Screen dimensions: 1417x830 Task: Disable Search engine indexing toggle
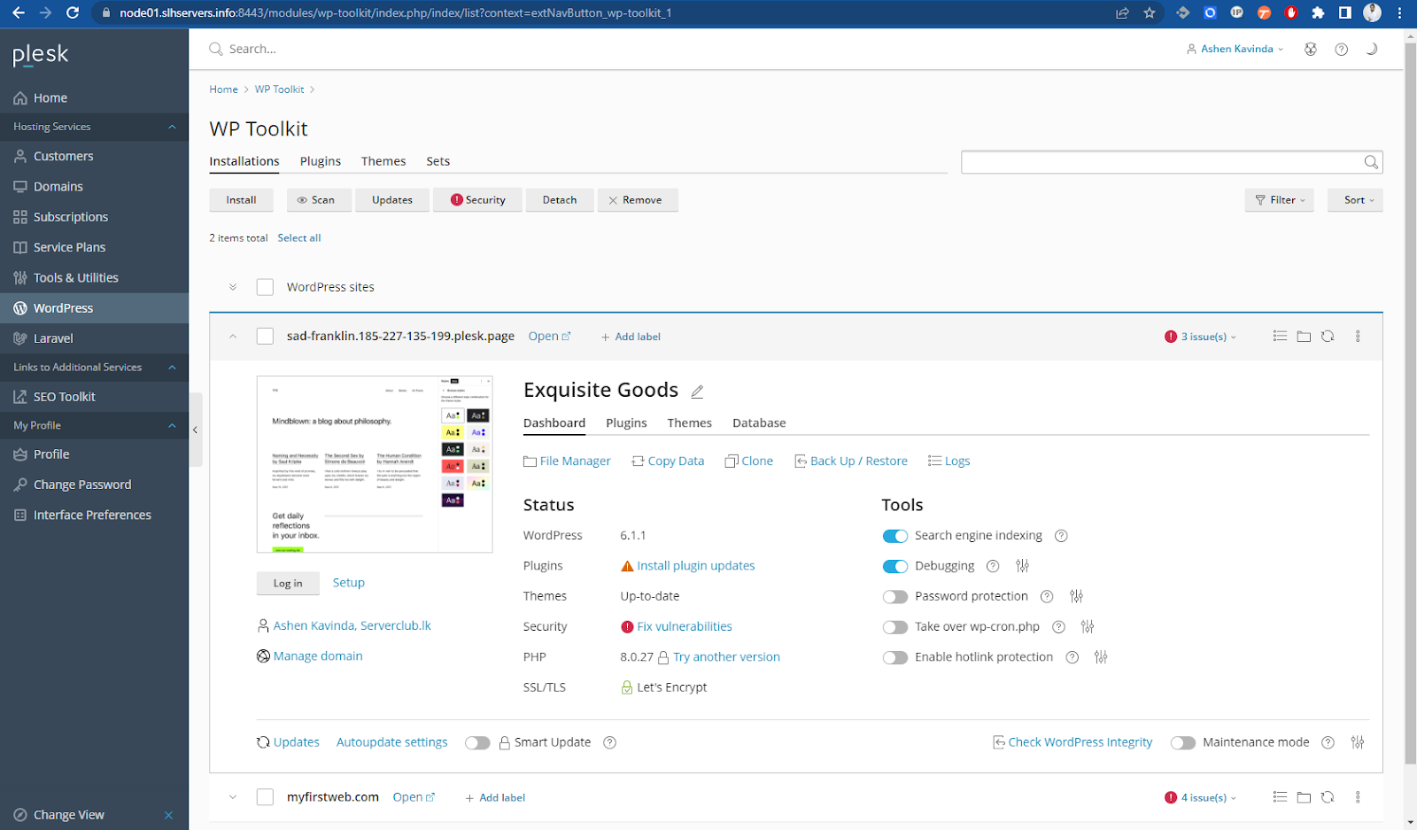(x=895, y=536)
